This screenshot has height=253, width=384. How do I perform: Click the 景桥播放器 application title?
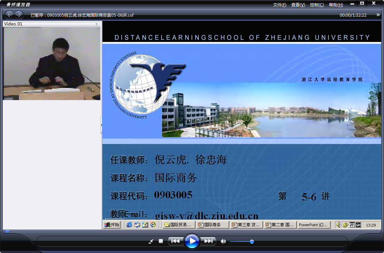pyautogui.click(x=18, y=5)
